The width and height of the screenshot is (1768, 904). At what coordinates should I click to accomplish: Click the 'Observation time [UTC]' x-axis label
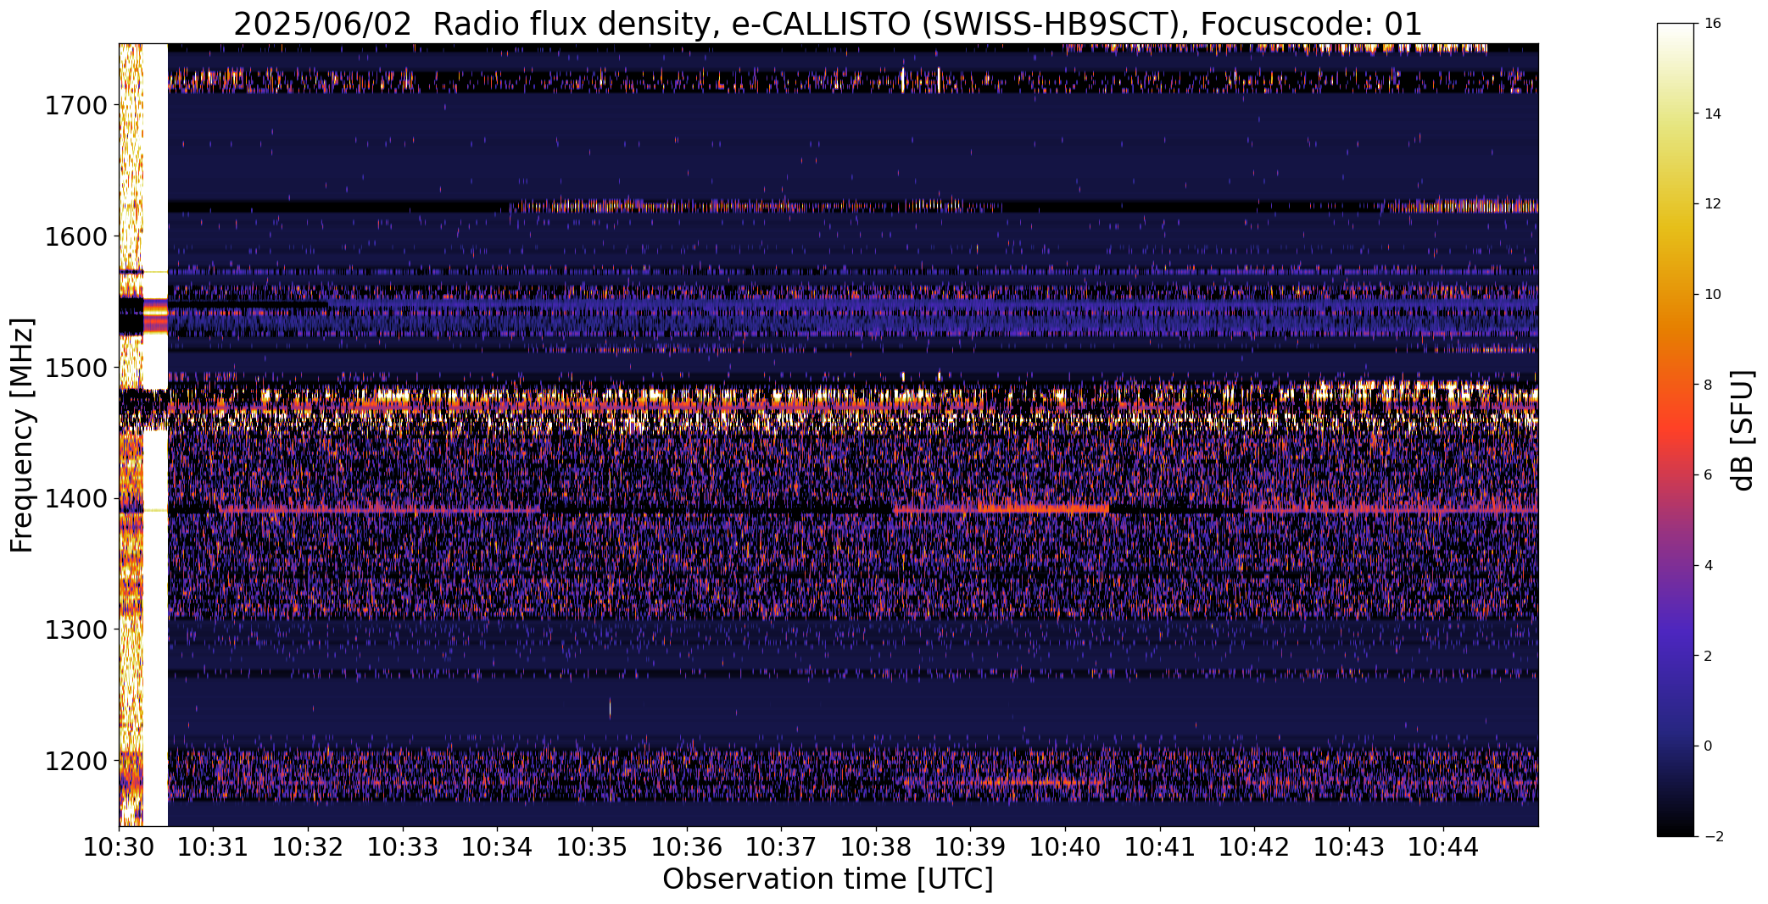click(x=828, y=879)
